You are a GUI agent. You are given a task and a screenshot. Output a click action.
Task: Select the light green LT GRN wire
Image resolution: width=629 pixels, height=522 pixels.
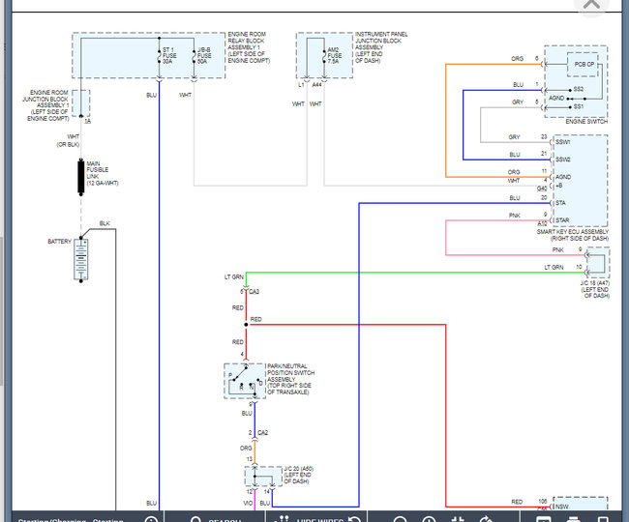pos(406,274)
